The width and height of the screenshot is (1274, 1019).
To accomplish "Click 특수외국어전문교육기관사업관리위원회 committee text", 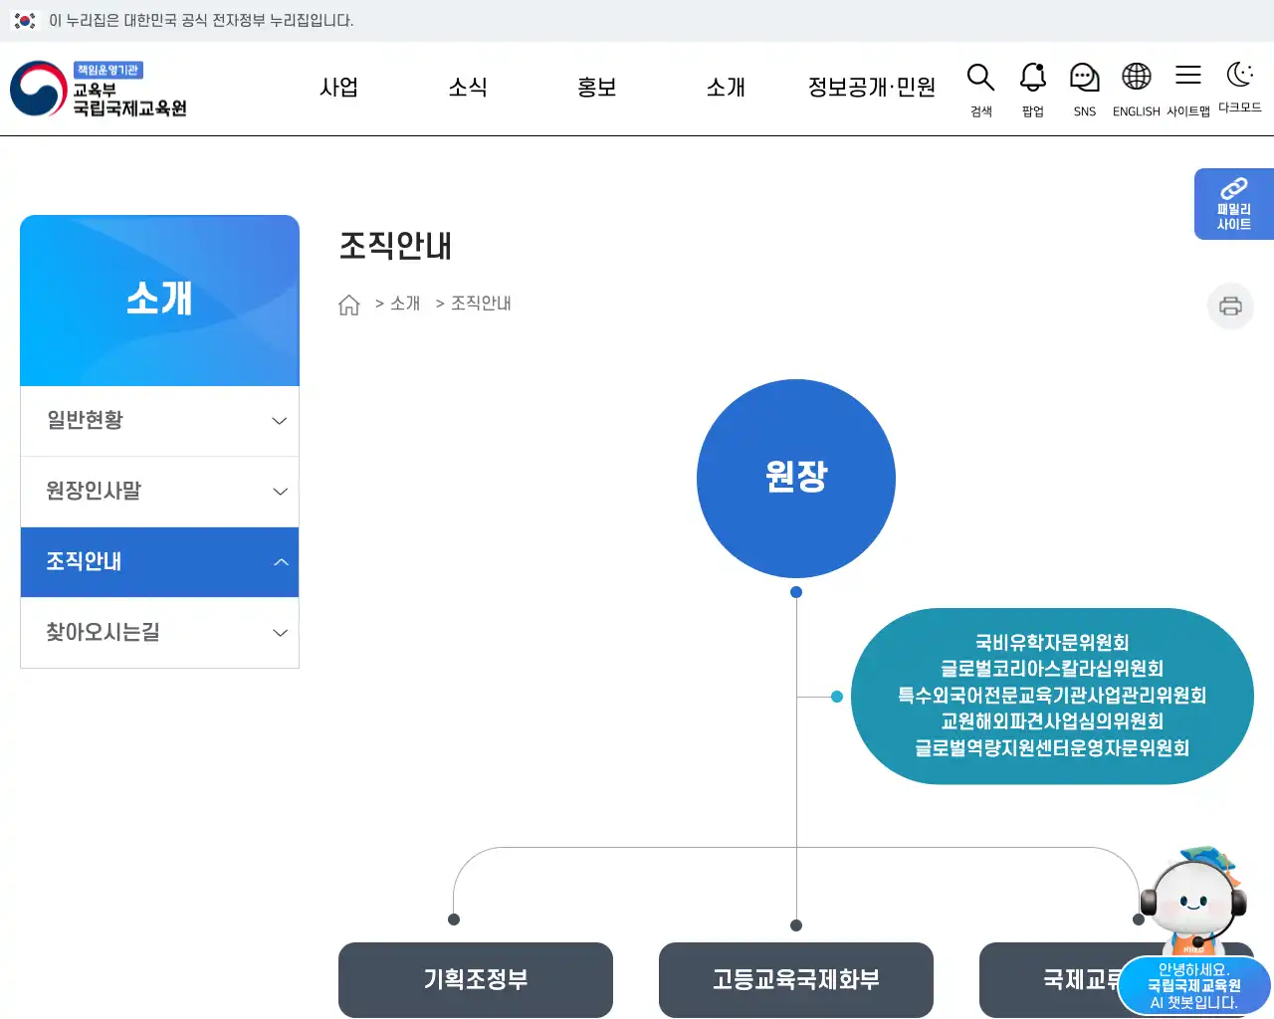I will click(1052, 696).
